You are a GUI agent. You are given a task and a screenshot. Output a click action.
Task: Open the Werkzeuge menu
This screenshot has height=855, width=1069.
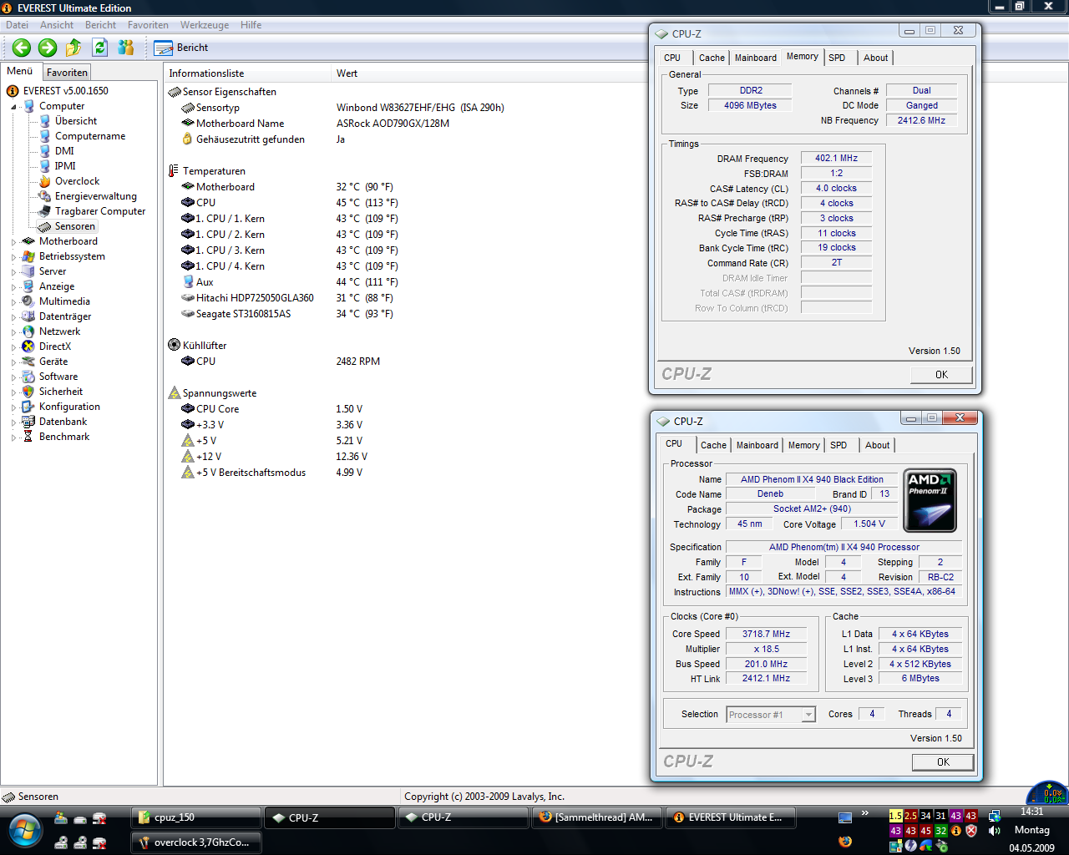[205, 25]
